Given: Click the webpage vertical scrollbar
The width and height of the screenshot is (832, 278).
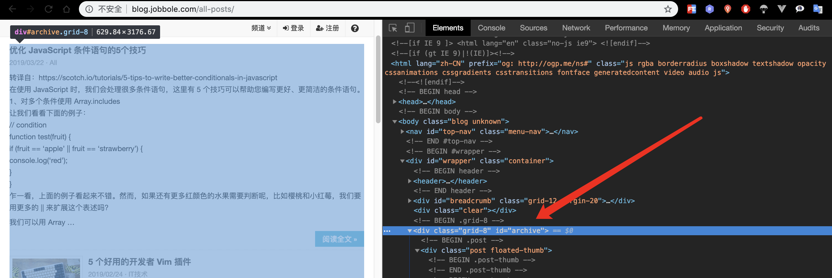Looking at the screenshot, I should (378, 79).
